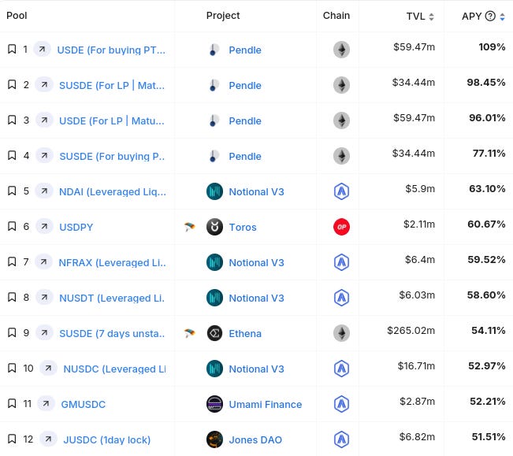Screen dimensions: 513x456
Task: Click the 109% APY value
Action: (x=492, y=46)
